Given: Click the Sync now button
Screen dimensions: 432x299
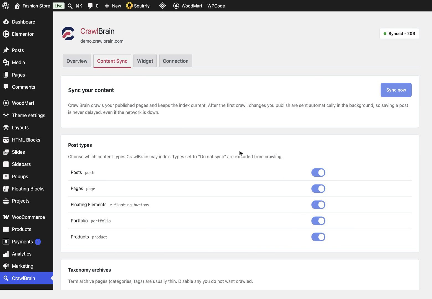Looking at the screenshot, I should pos(396,90).
